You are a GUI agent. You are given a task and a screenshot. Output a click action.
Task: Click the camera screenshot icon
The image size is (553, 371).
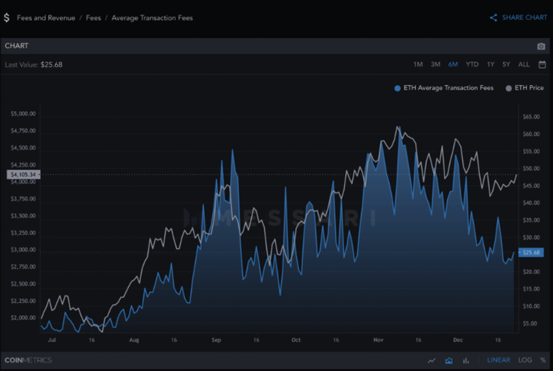coord(541,46)
